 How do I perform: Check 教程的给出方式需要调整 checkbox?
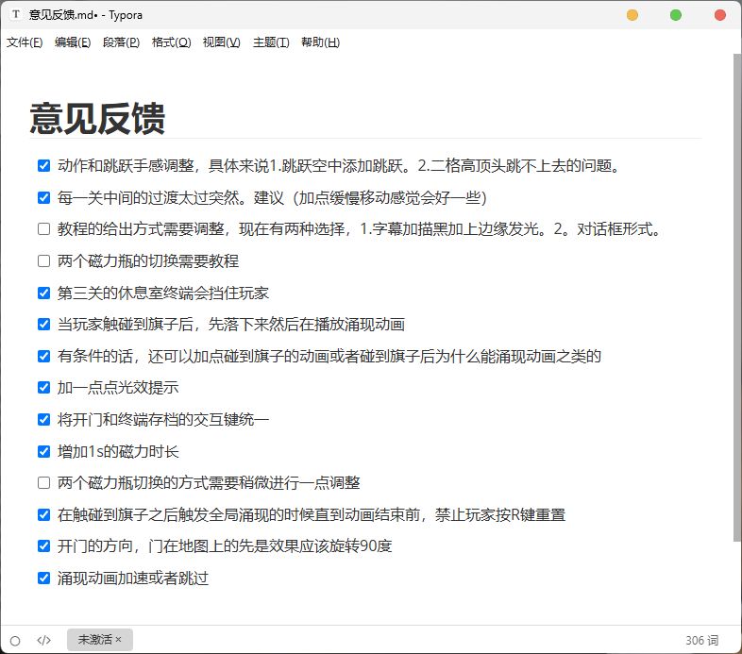coord(44,229)
